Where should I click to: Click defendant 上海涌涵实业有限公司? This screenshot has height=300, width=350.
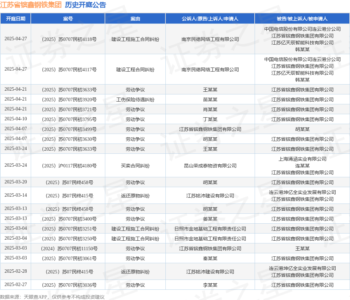(302, 159)
